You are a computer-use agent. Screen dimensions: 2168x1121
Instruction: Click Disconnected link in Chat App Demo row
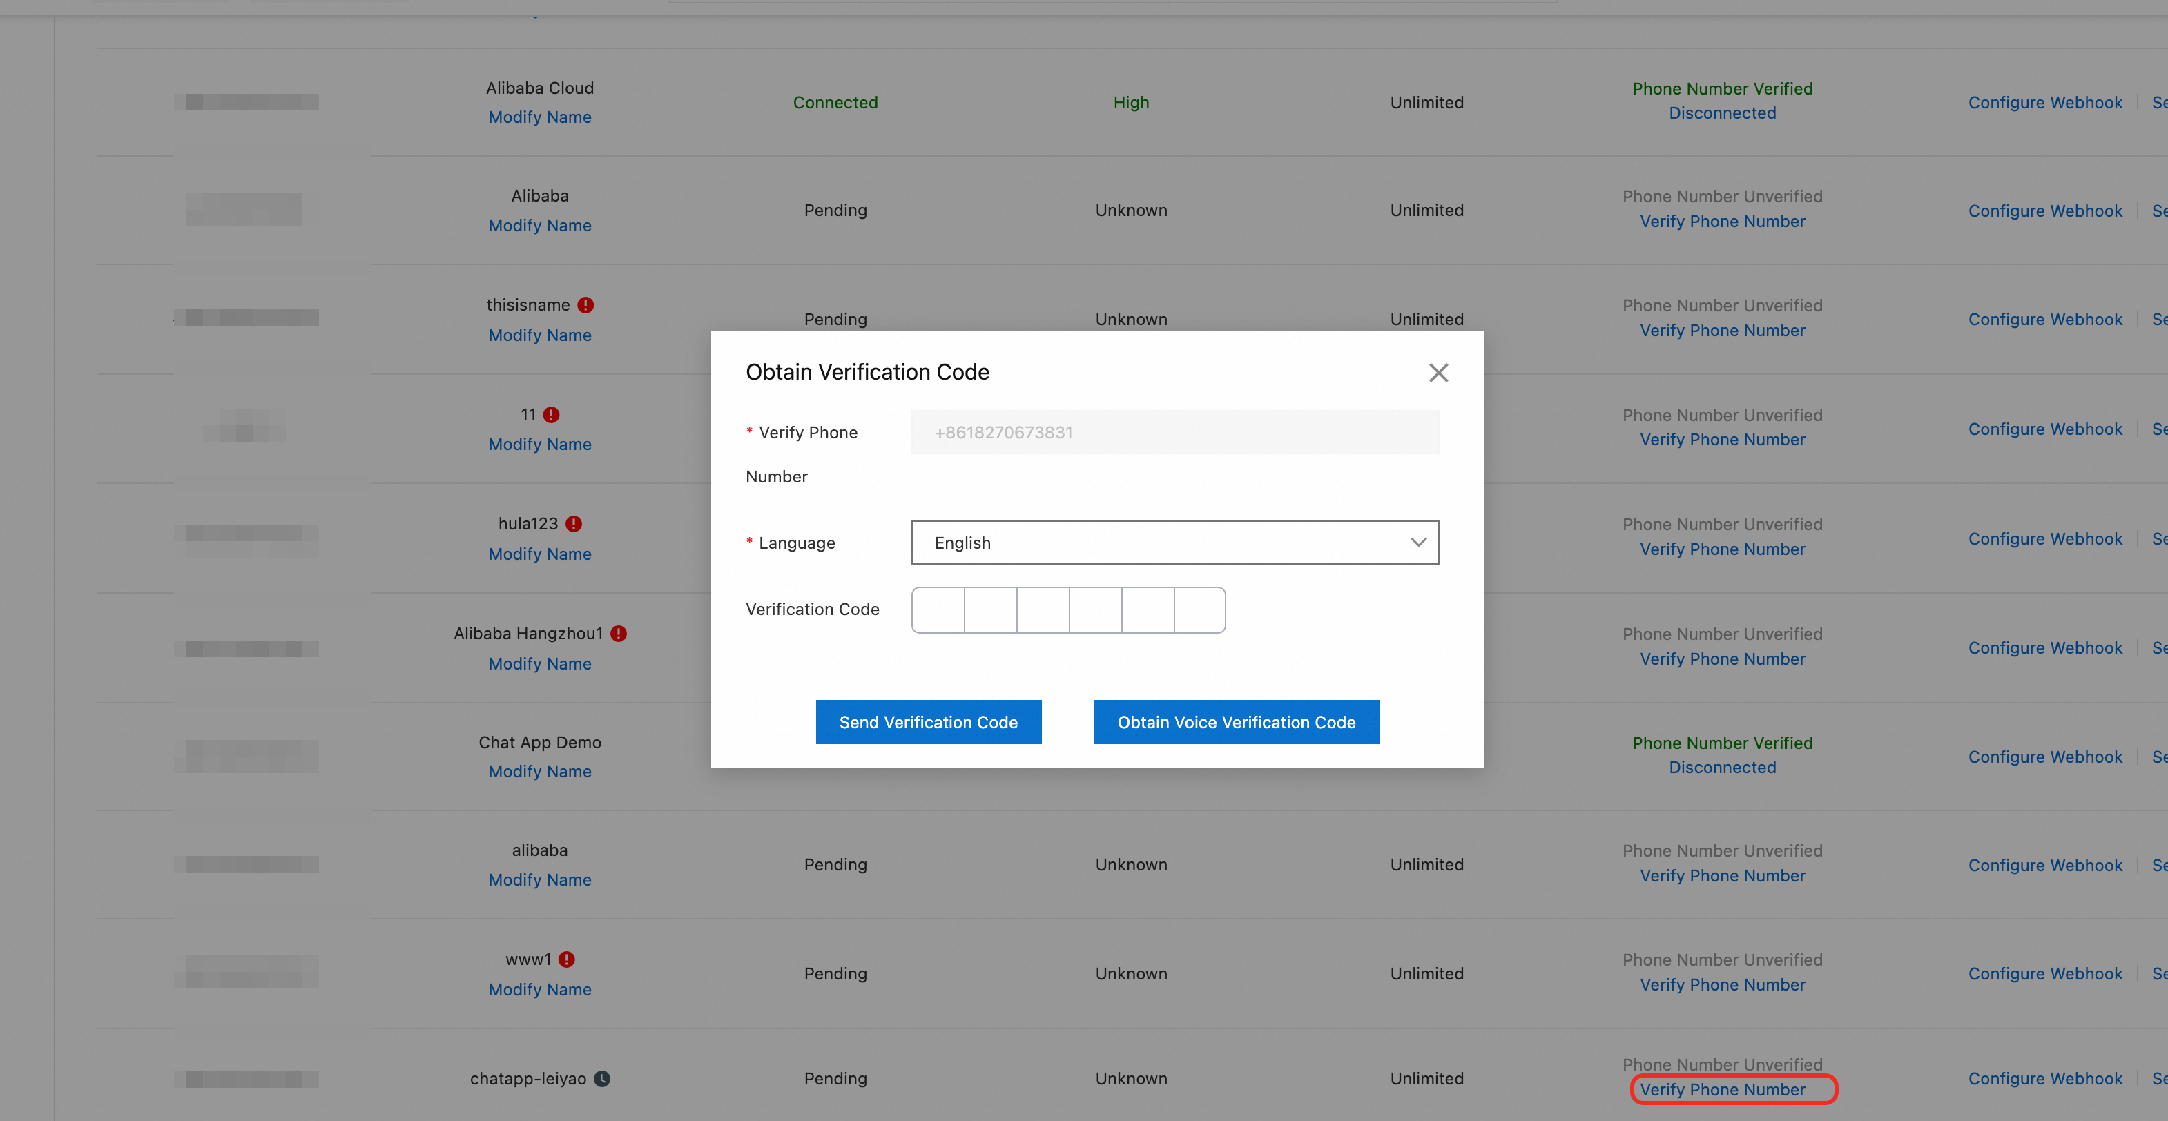[x=1722, y=768]
